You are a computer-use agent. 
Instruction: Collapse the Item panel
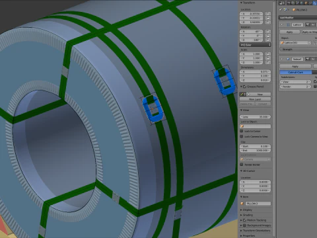pyautogui.click(x=242, y=196)
